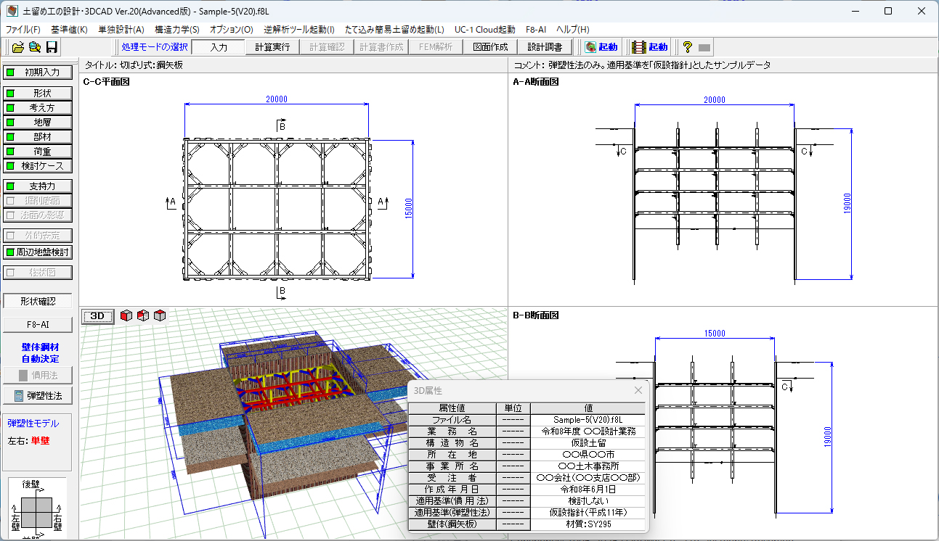Screen dimensions: 939x541
Task: Click the 令和8年6月1日 value cell
Action: tap(588, 490)
